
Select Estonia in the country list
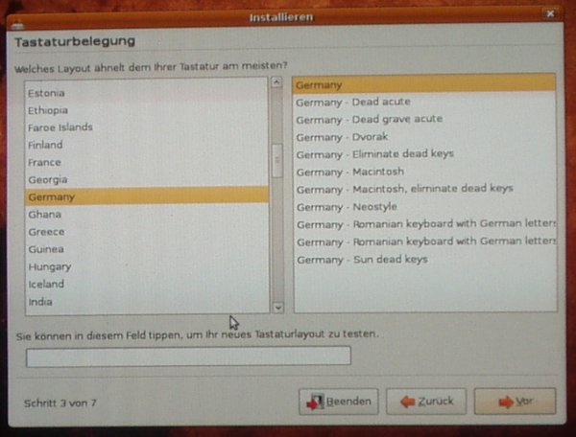(x=46, y=93)
